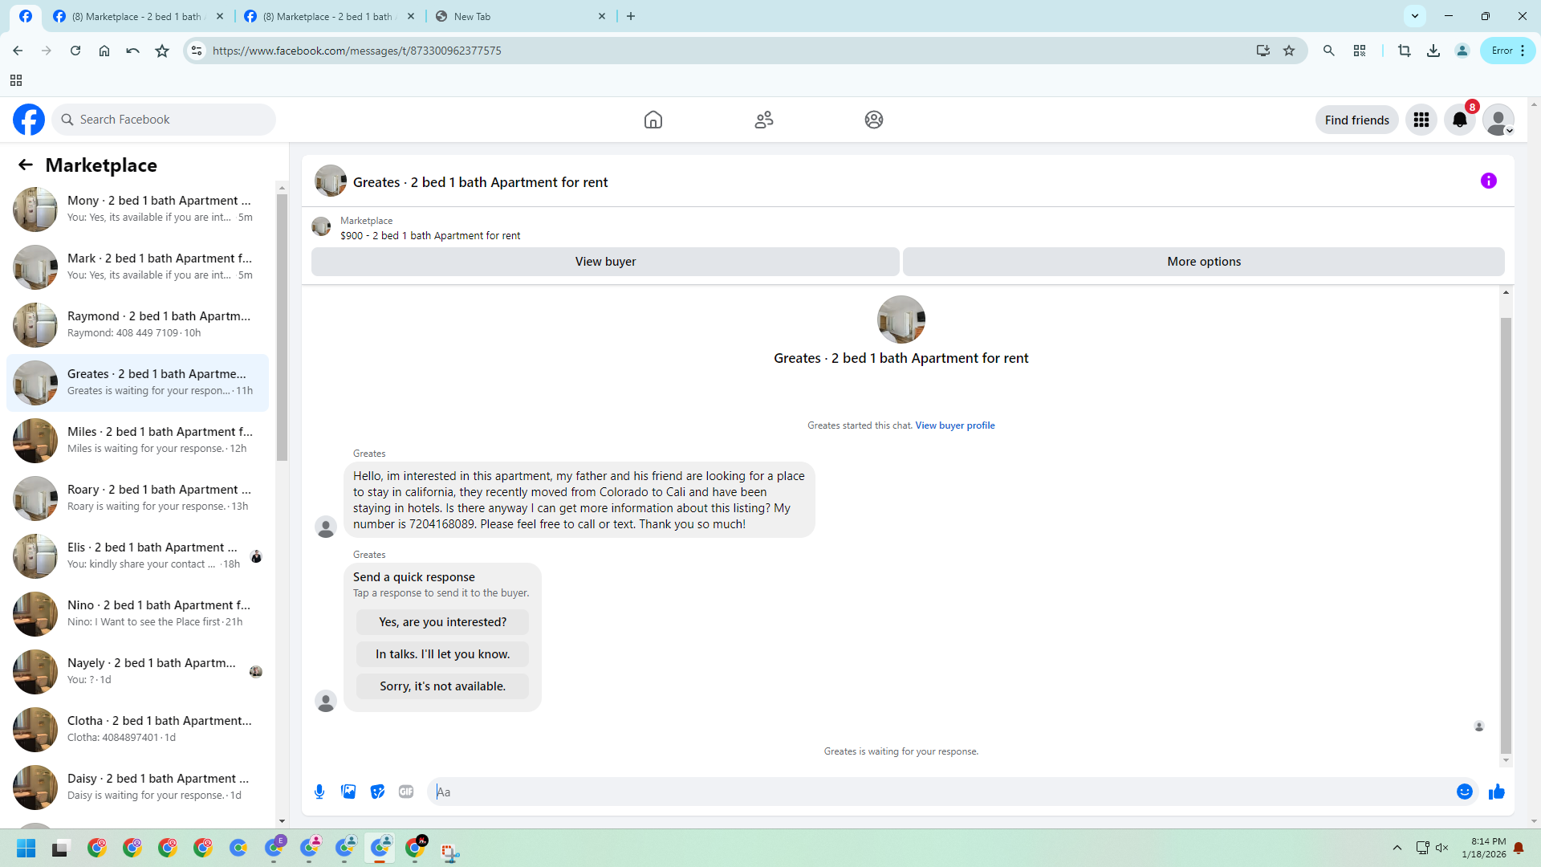Image resolution: width=1541 pixels, height=867 pixels.
Task: Open the Facebook apps grid menu
Action: [x=1421, y=120]
